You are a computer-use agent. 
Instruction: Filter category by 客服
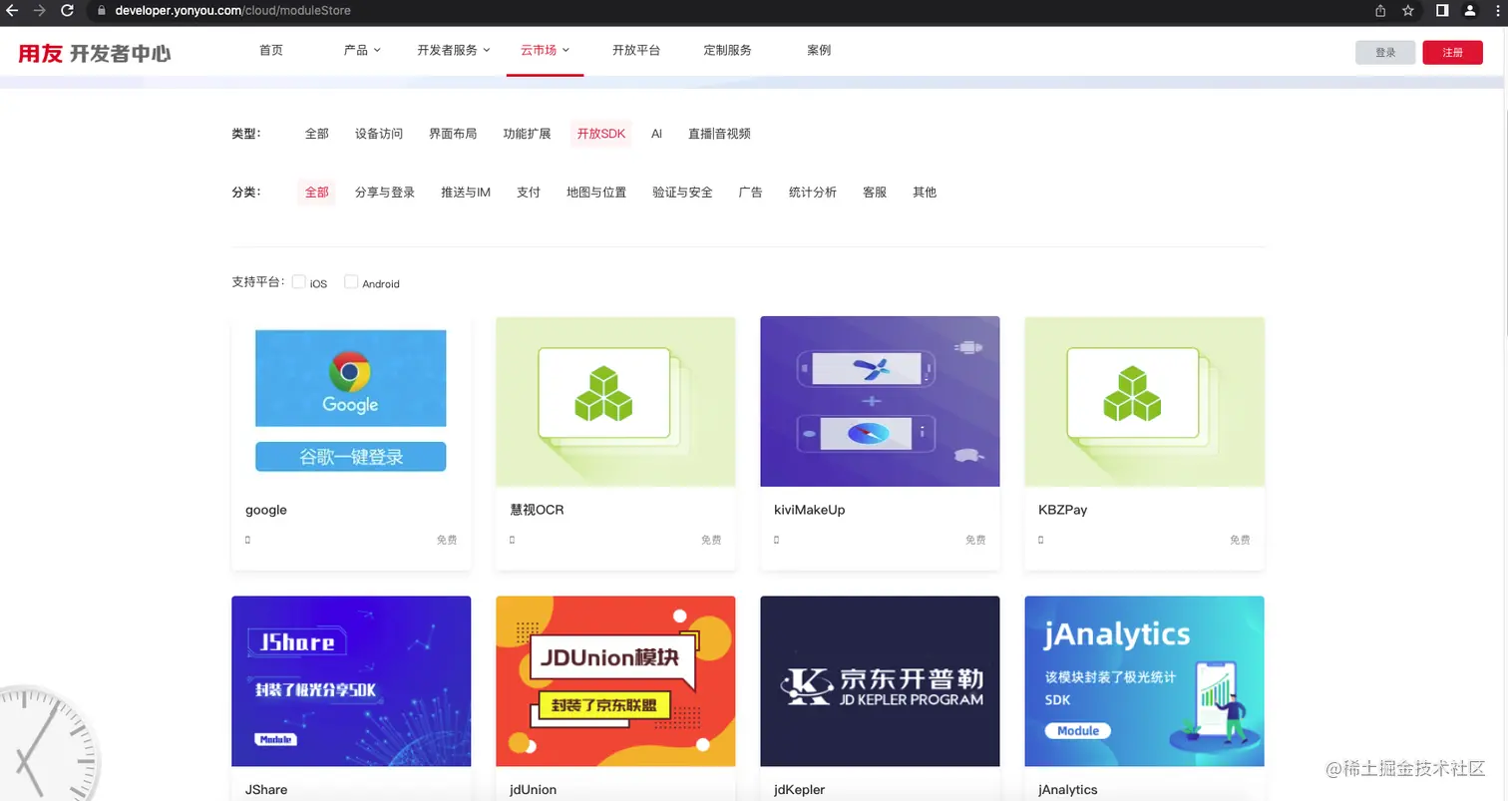(875, 193)
